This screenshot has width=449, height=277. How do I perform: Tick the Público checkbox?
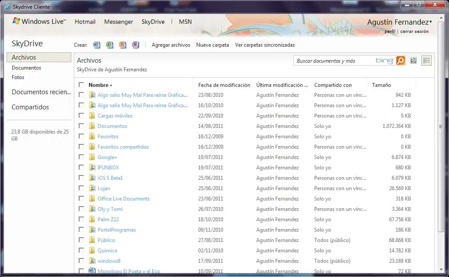(81, 240)
